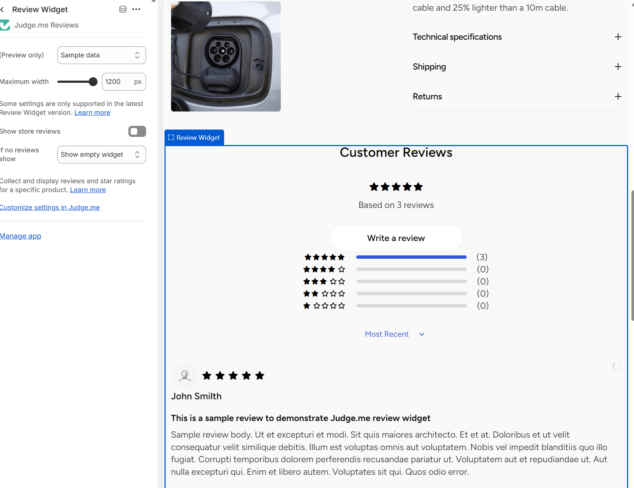Expand the Technical specifications section

(618, 37)
